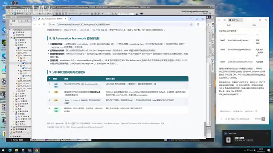Click the instCmSolarIntensitySensor row text
Viewport: 273px width, 153px height.
240,62
